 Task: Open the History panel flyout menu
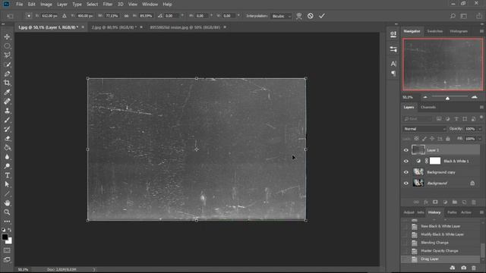click(x=481, y=212)
